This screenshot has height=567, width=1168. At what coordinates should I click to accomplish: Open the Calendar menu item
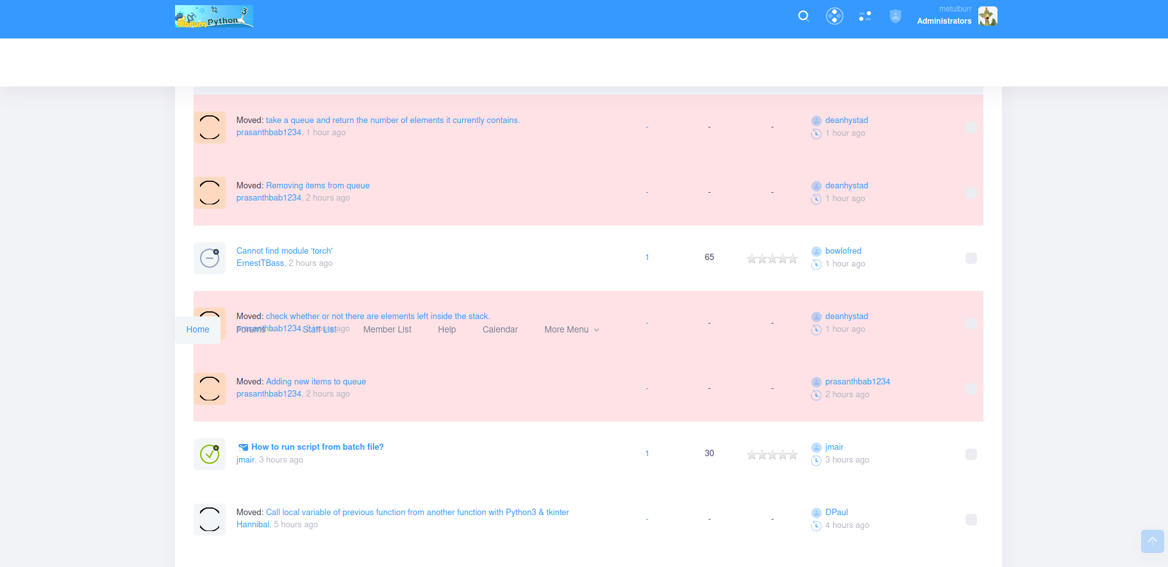(500, 330)
